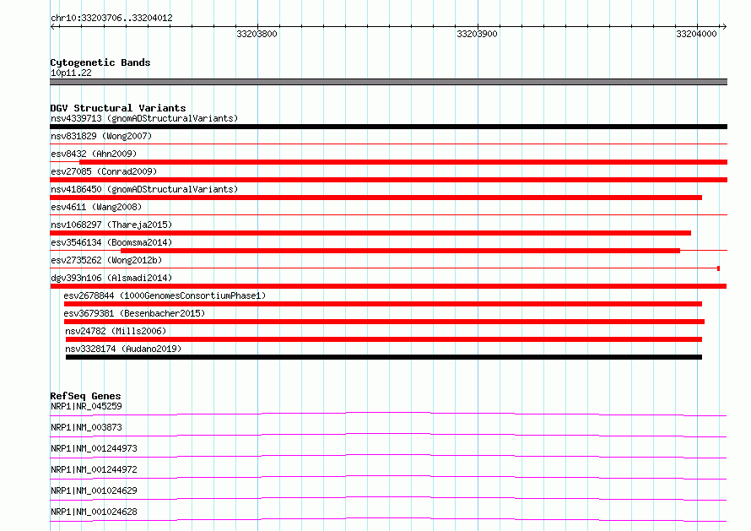This screenshot has width=751, height=531.
Task: Open the esv27085 (Conrad2009) entry
Action: (104, 171)
